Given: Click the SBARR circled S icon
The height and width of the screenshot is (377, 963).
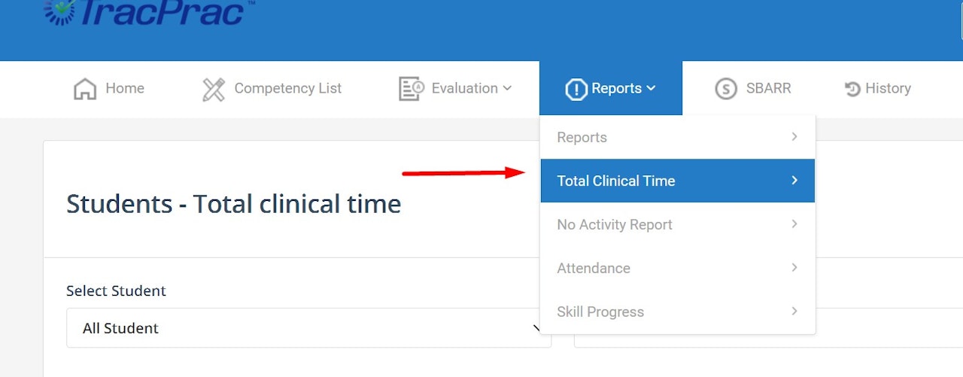Looking at the screenshot, I should coord(725,89).
